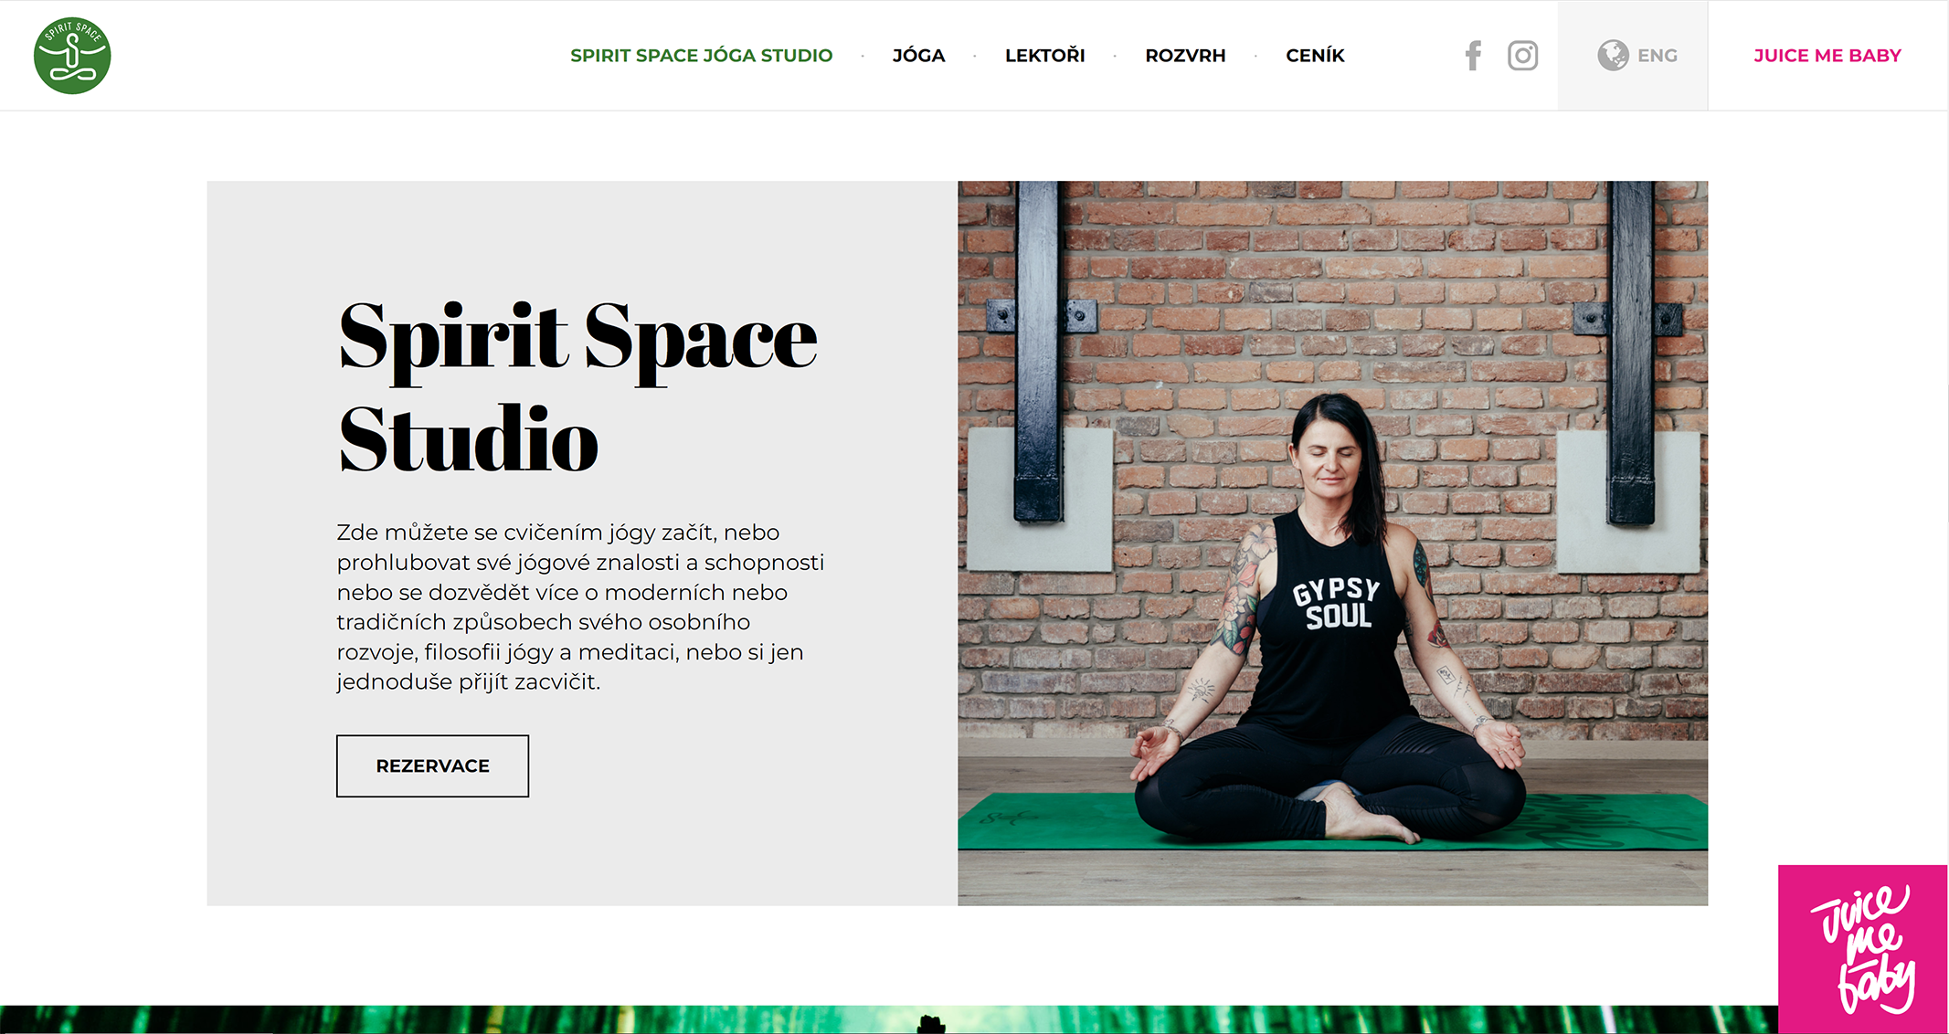Viewport: 1949px width, 1034px height.
Task: Open the Rozvrh schedule page
Action: pyautogui.click(x=1185, y=56)
